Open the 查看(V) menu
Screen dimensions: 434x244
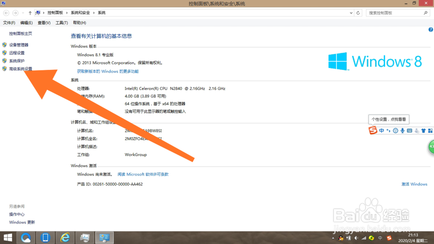click(x=44, y=23)
